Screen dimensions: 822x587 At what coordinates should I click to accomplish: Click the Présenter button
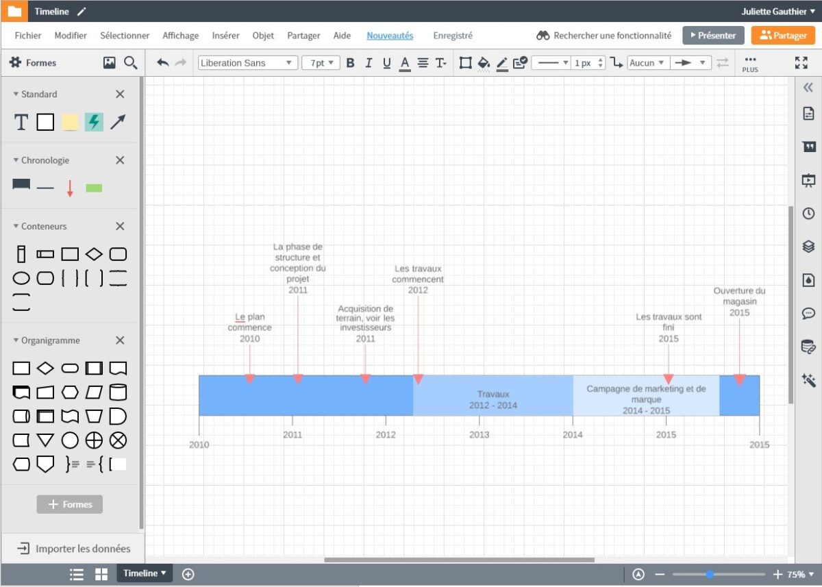click(713, 36)
